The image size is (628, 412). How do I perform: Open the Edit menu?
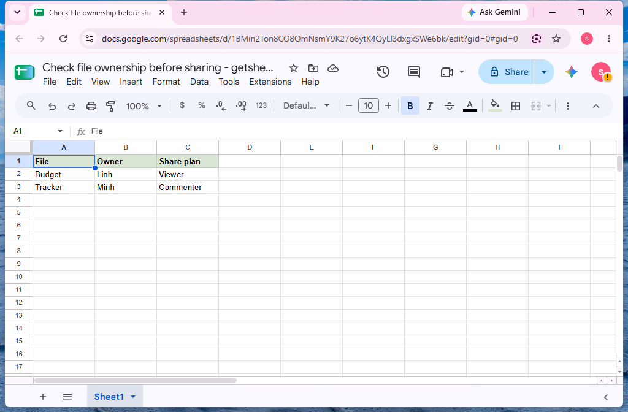(74, 82)
